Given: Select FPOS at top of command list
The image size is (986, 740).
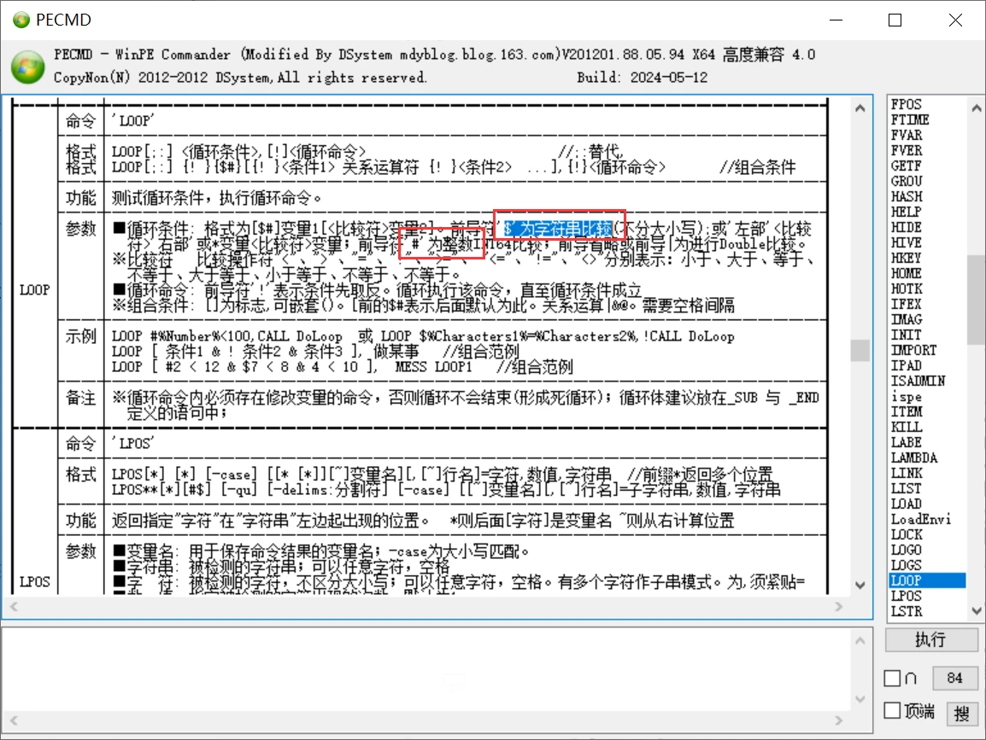Looking at the screenshot, I should [x=906, y=103].
